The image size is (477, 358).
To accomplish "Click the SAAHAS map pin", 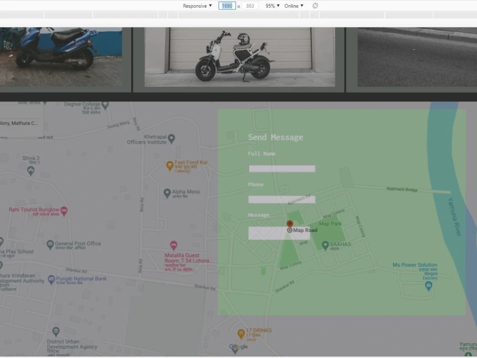I will coord(325,245).
